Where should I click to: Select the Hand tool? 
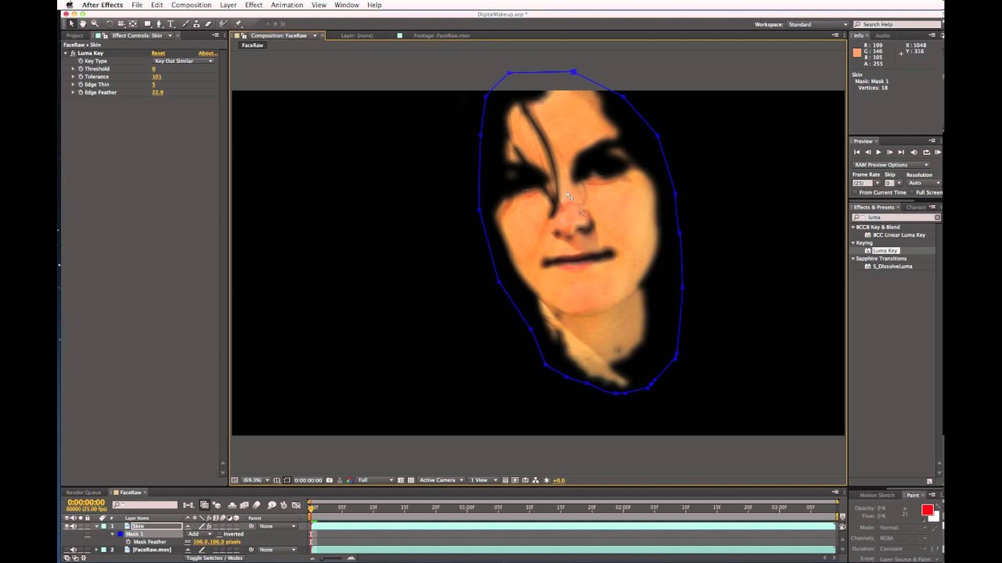tap(82, 24)
